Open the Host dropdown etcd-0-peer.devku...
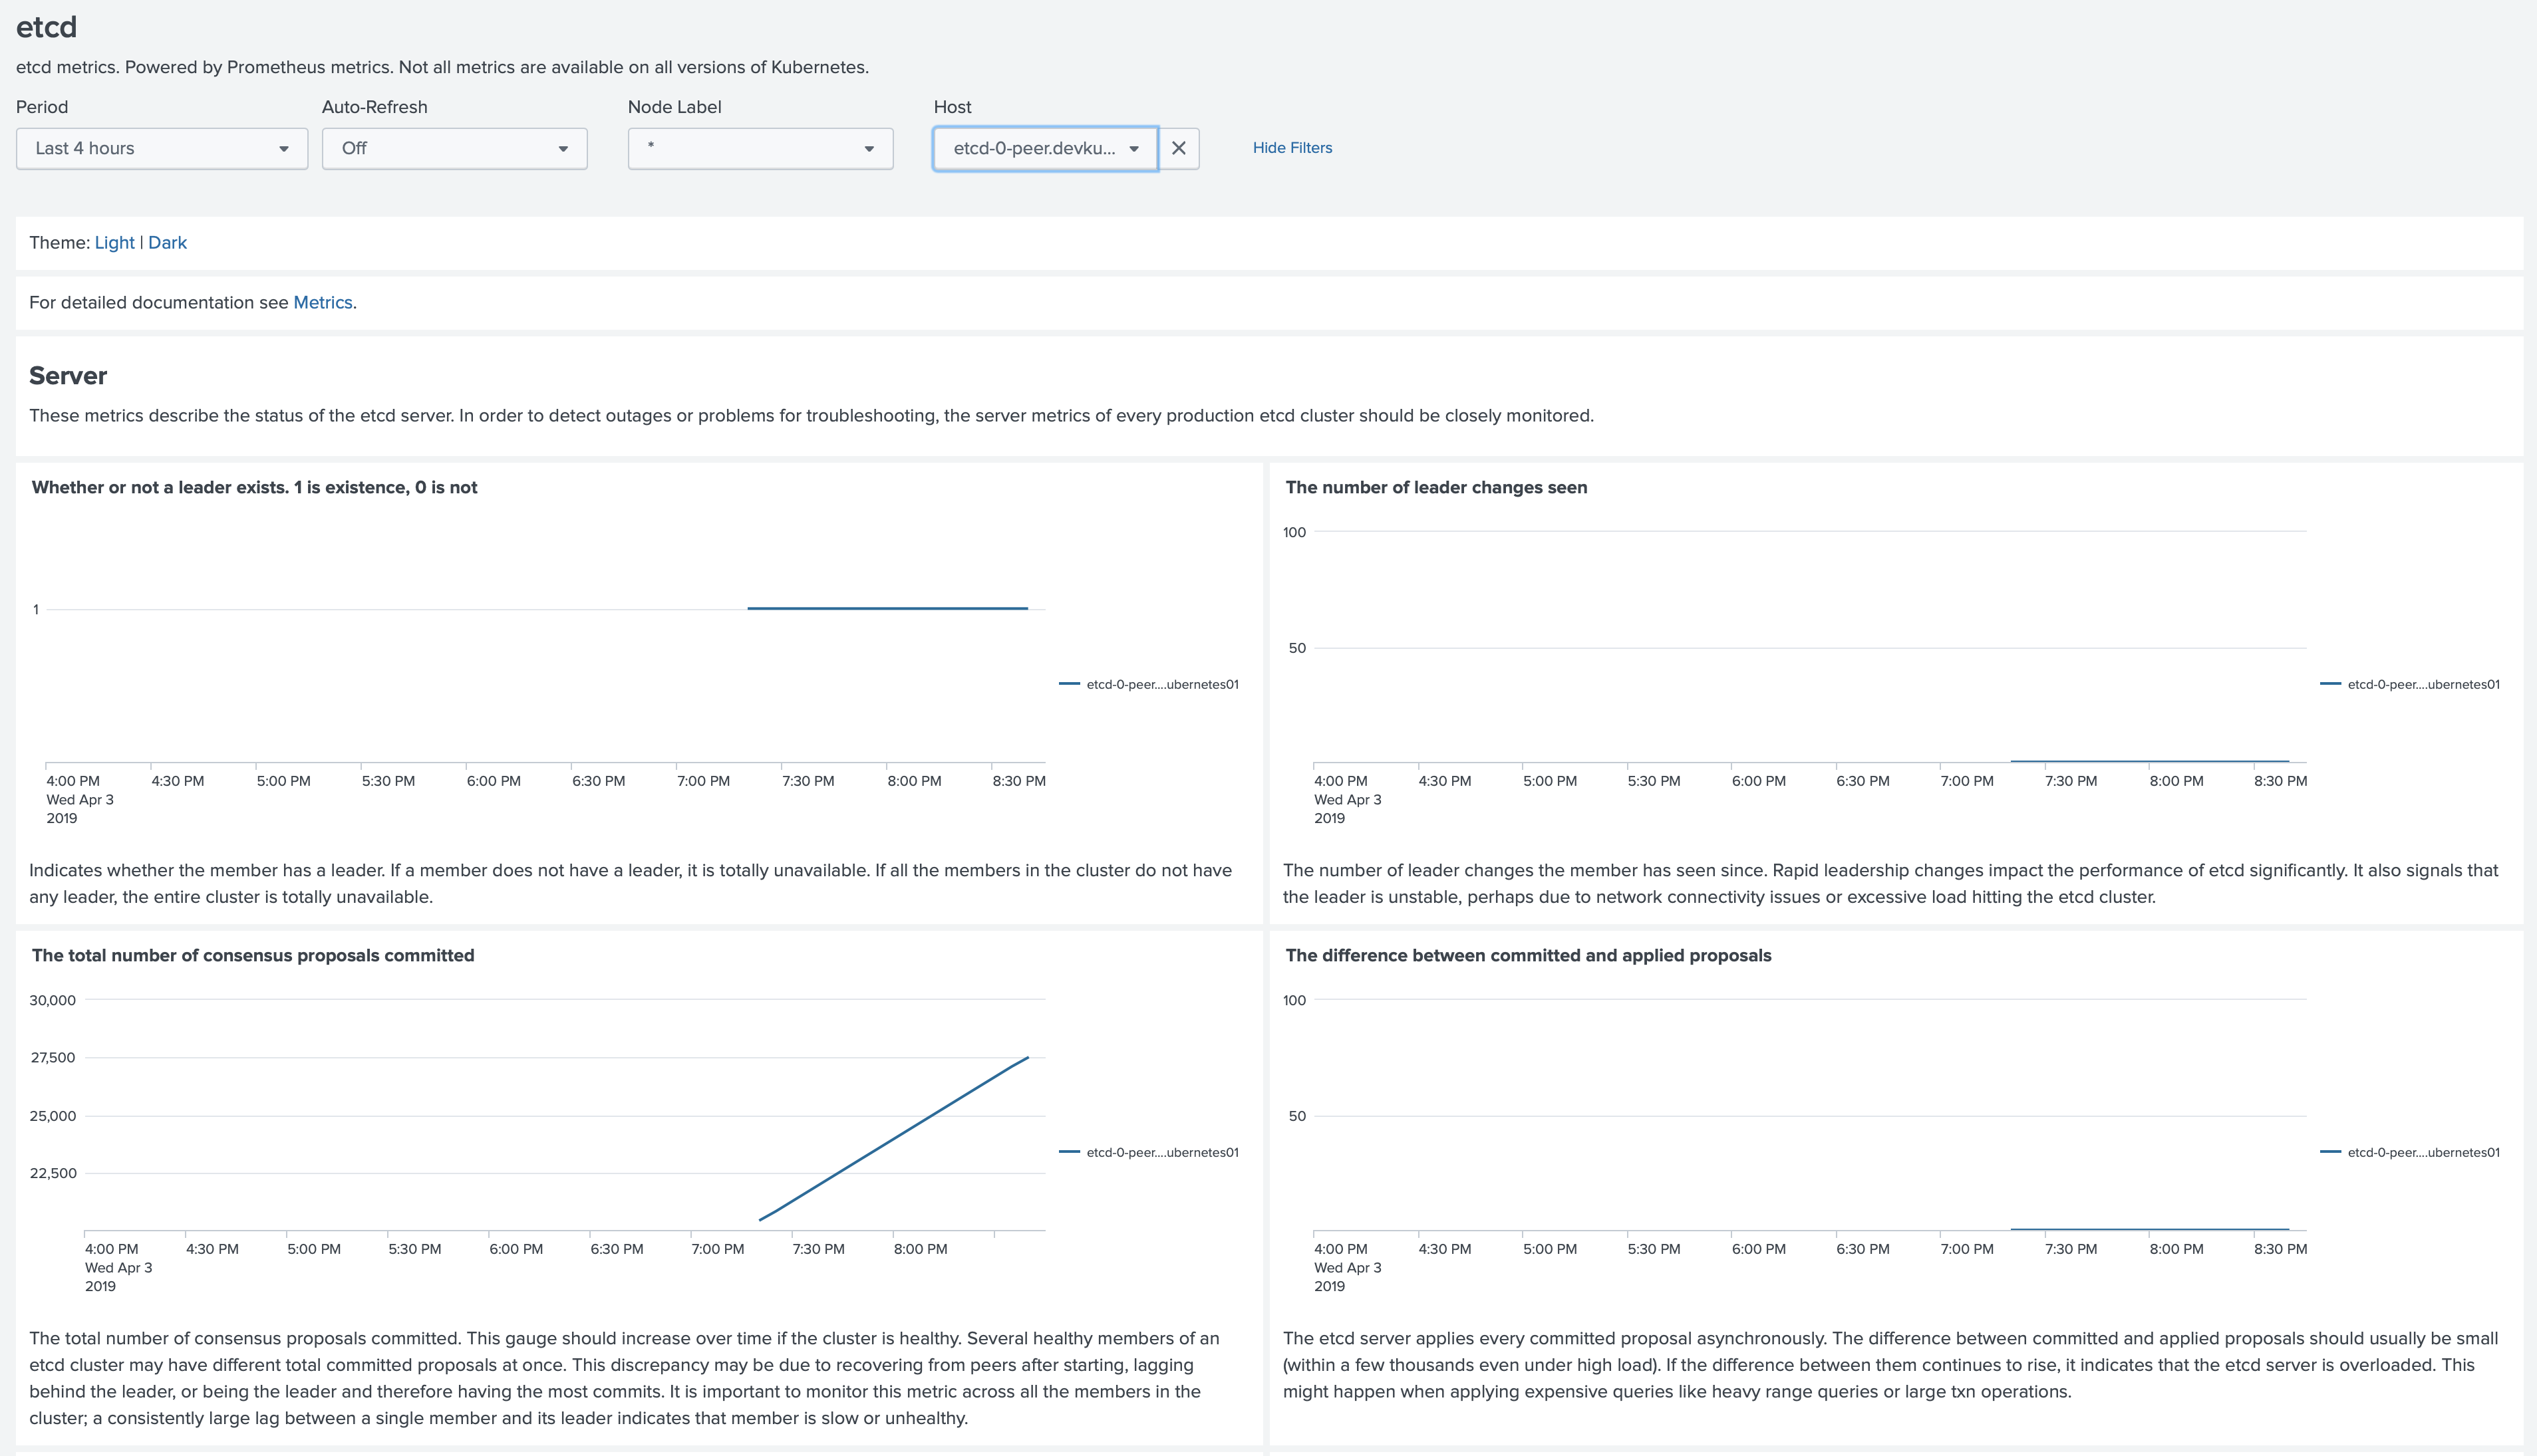This screenshot has height=1456, width=2537. 1046,148
